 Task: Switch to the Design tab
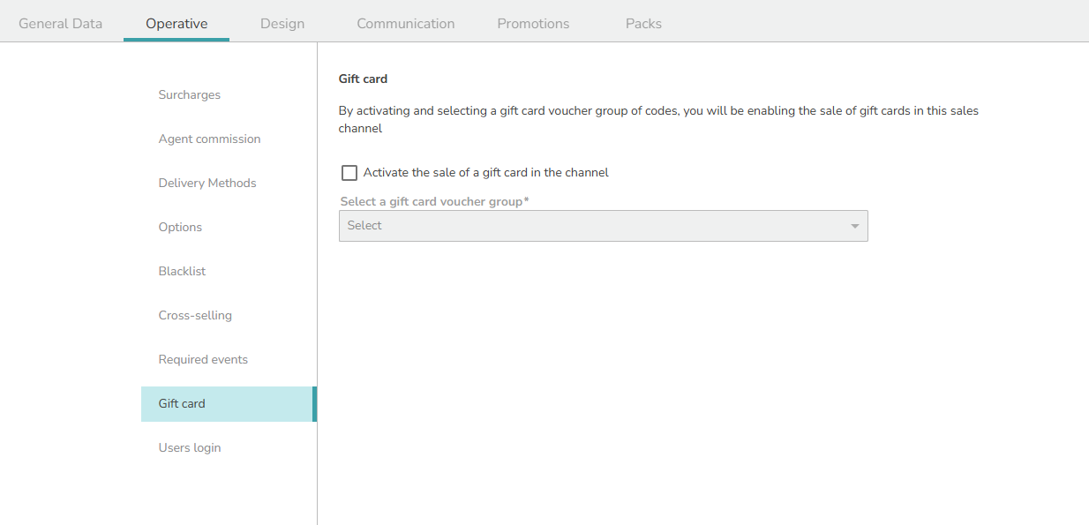[x=282, y=24]
